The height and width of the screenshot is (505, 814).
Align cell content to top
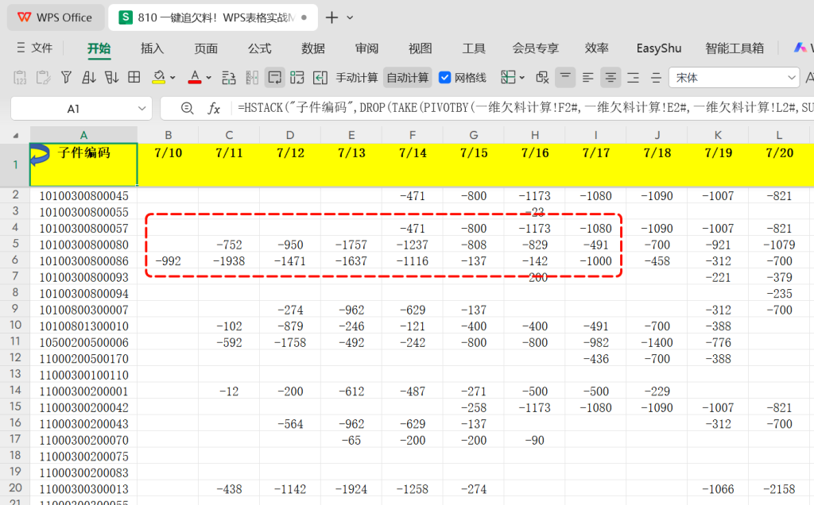click(x=565, y=78)
